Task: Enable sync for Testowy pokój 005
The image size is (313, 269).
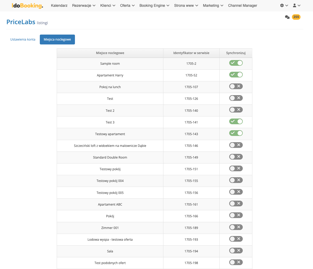Action: point(236,192)
